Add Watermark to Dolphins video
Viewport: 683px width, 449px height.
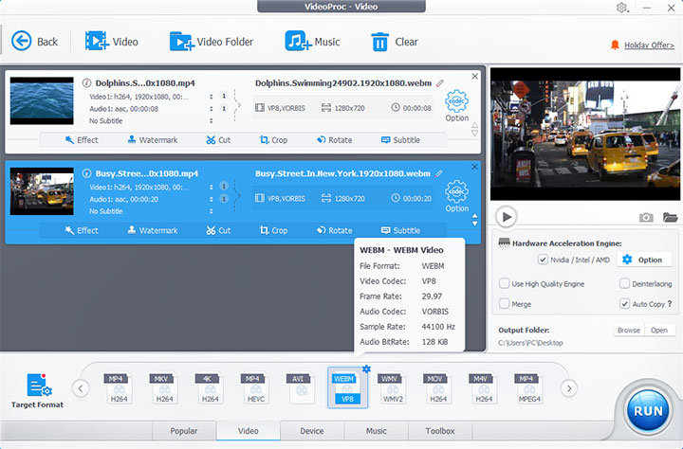click(153, 139)
